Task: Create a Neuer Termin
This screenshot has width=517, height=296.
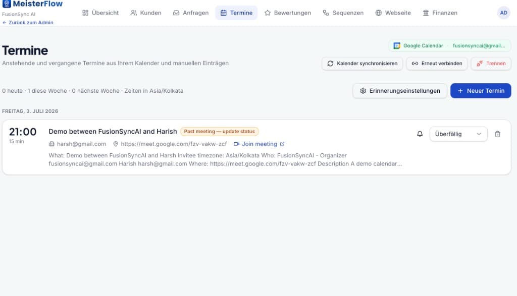Action: click(481, 91)
